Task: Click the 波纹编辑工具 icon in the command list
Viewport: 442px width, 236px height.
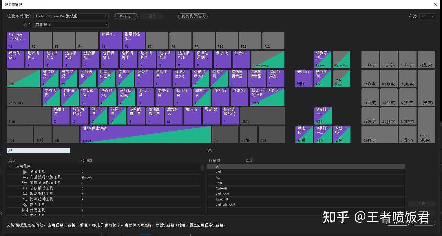Action: click(x=25, y=188)
